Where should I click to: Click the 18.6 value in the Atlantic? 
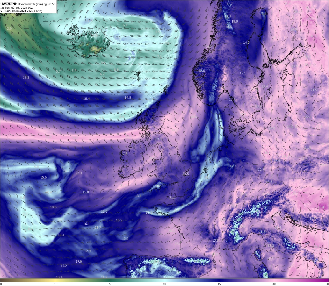click(x=53, y=207)
